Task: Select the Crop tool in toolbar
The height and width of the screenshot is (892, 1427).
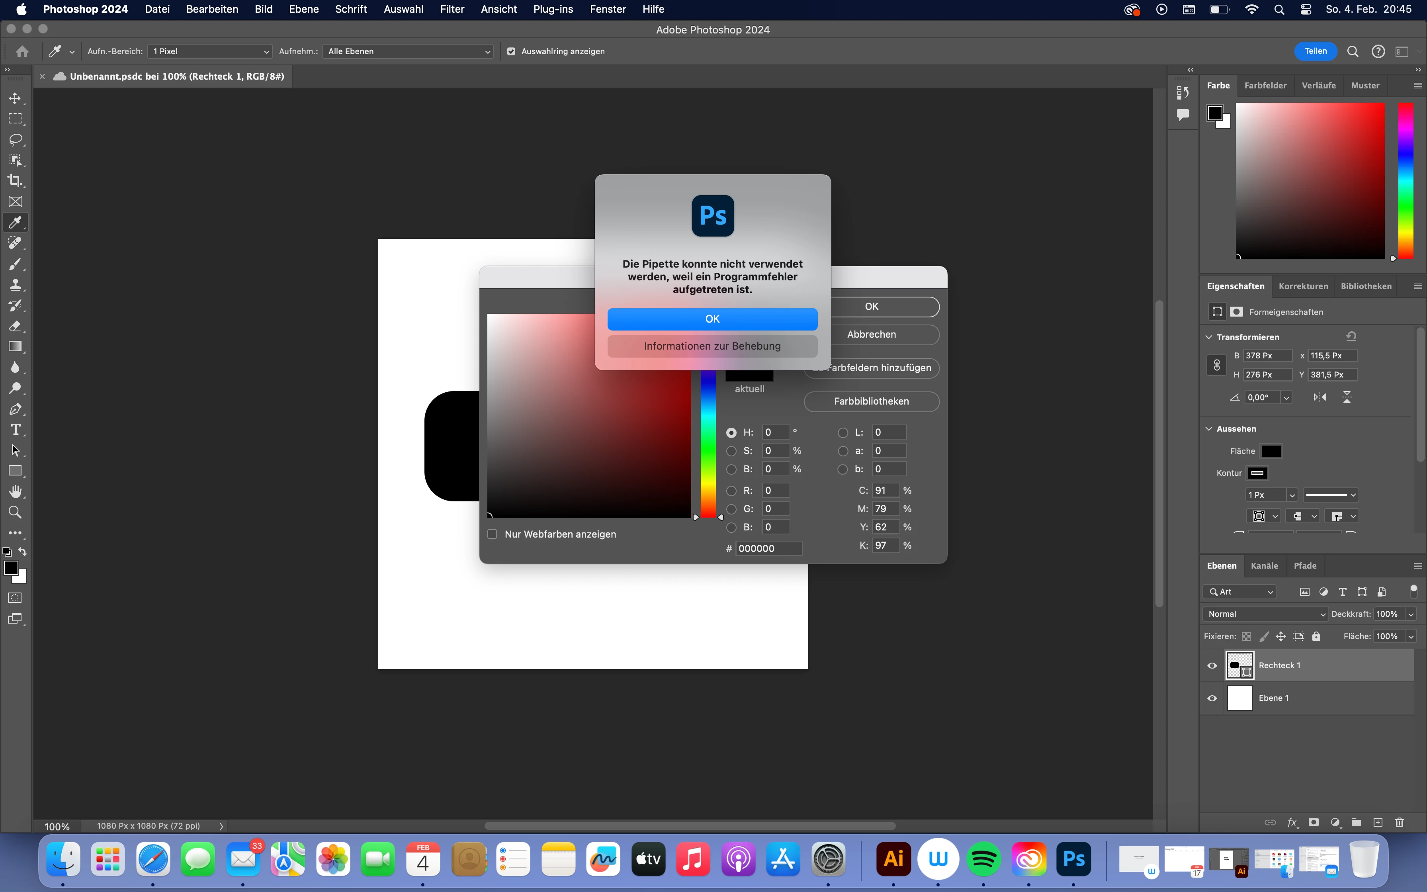Action: point(16,180)
